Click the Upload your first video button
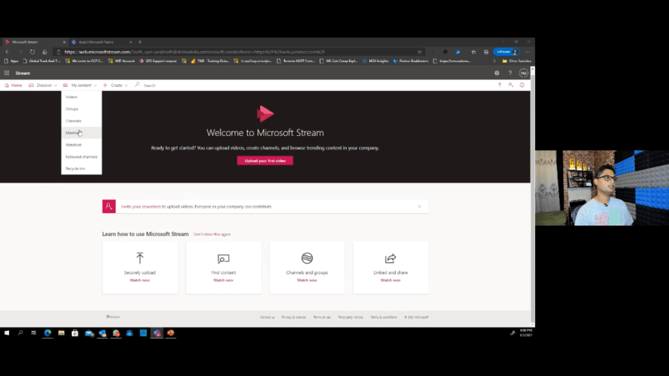 [x=265, y=161]
